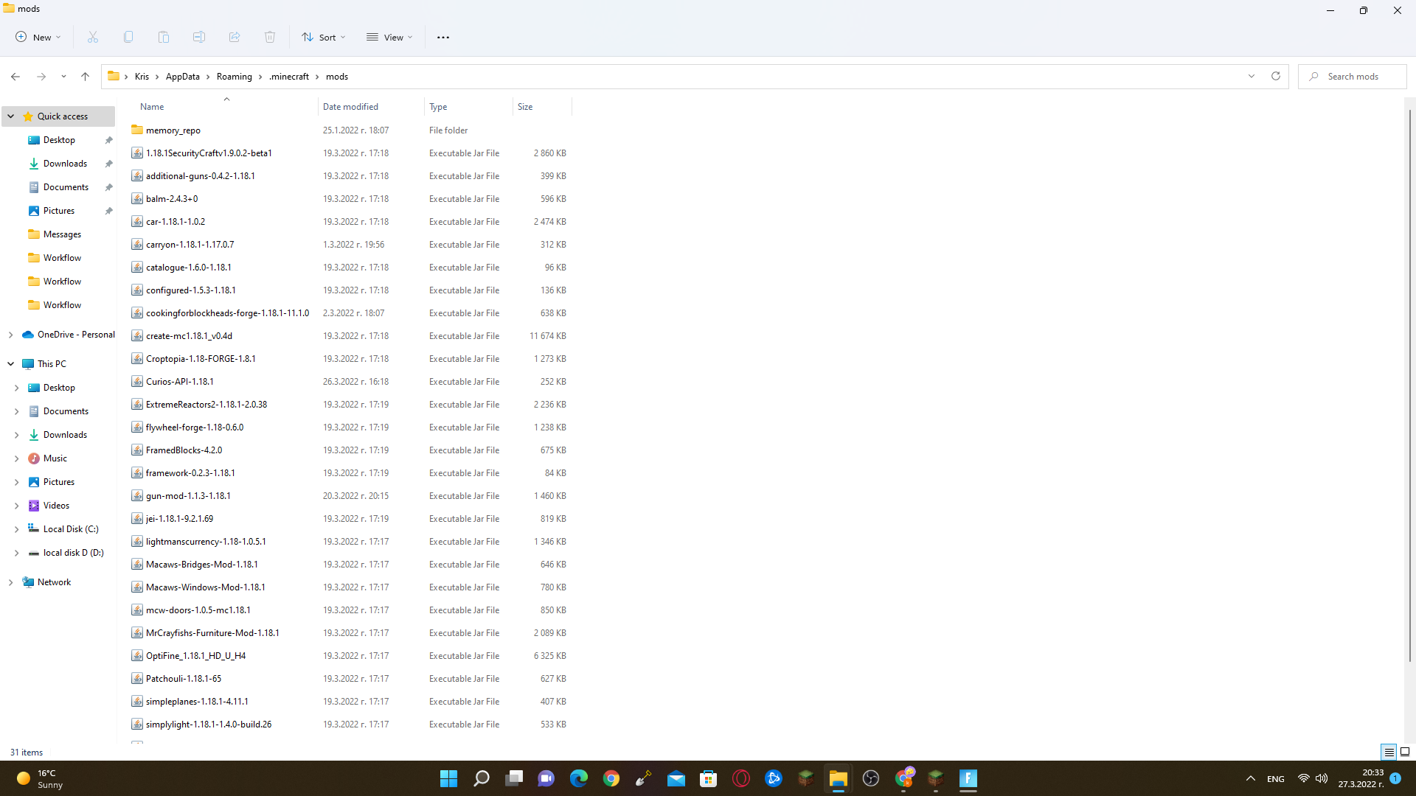Image resolution: width=1416 pixels, height=796 pixels.
Task: Select gun-mod-1.1.3-1.18.1 jar file
Action: [188, 496]
